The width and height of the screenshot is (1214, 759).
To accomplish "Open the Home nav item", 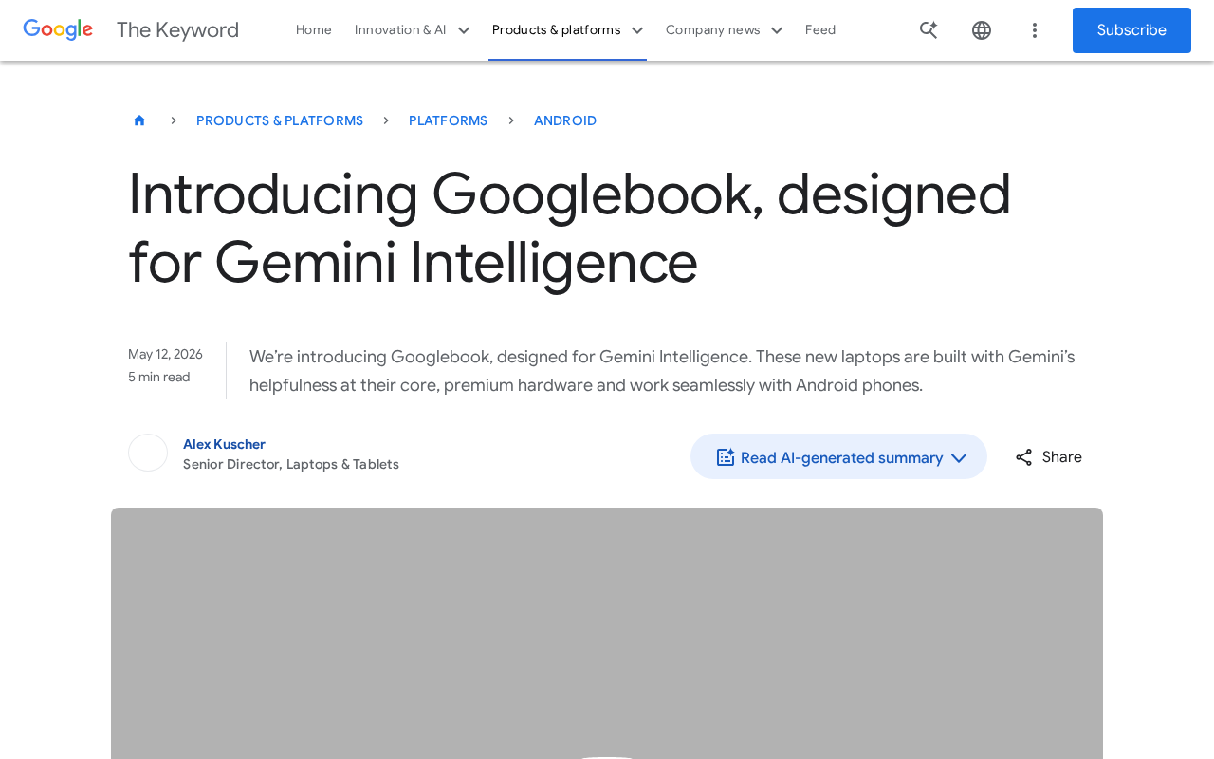I will click(x=314, y=30).
